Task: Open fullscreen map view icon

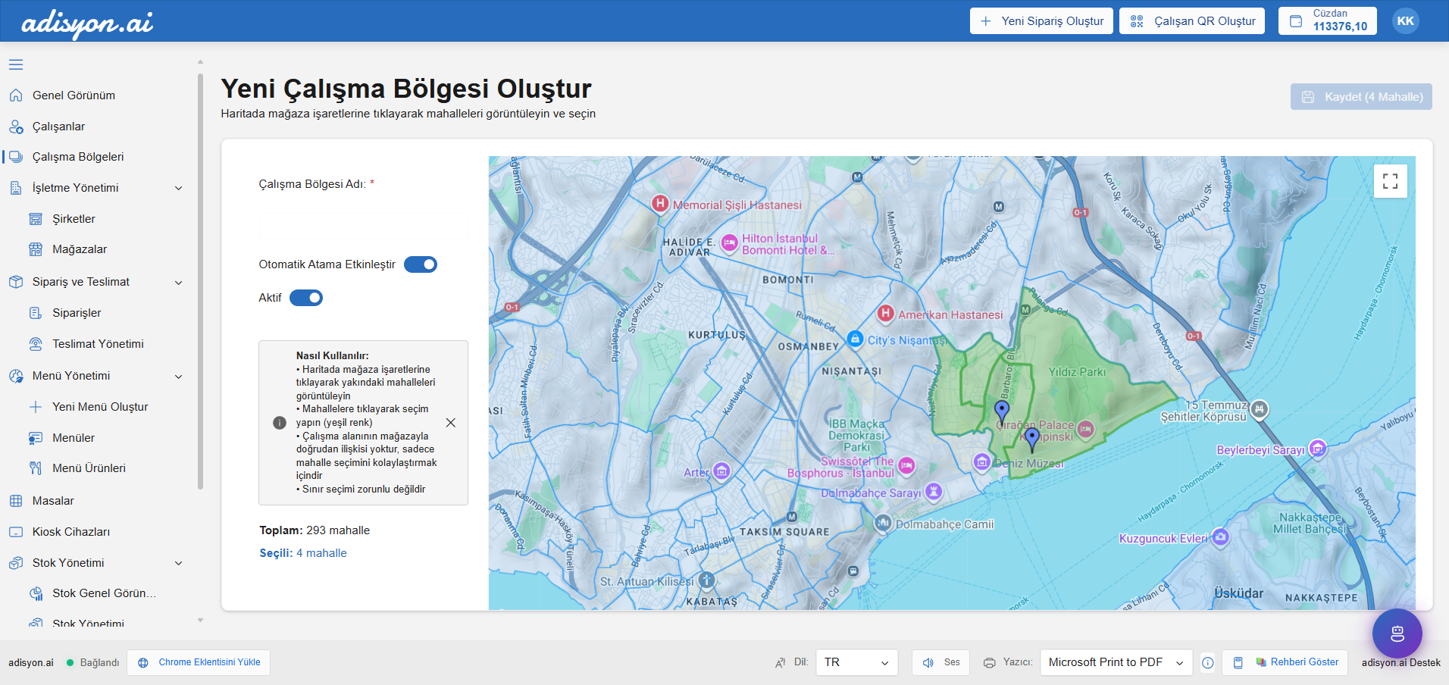Action: [1390, 181]
